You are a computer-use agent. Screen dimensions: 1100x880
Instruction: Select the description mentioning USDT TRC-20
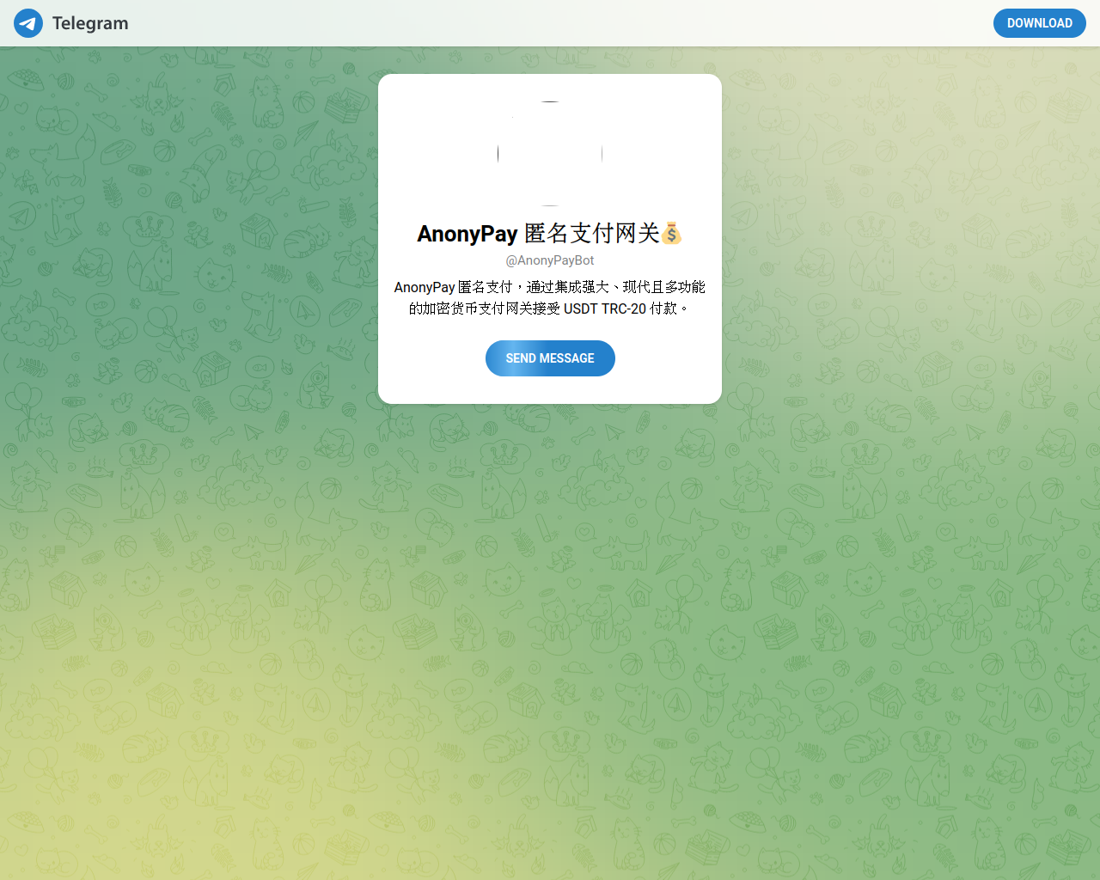point(550,297)
